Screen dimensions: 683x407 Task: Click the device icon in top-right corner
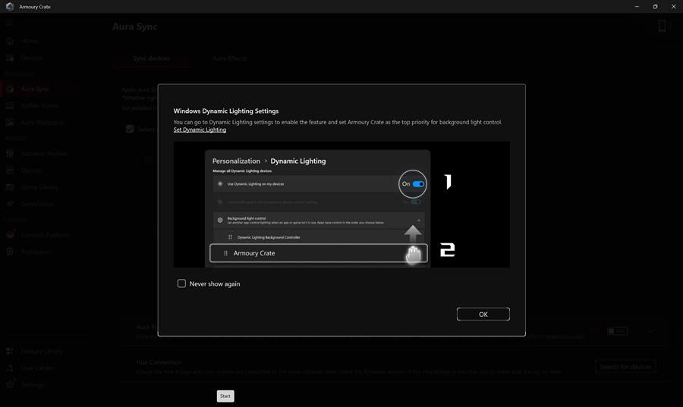(x=662, y=27)
